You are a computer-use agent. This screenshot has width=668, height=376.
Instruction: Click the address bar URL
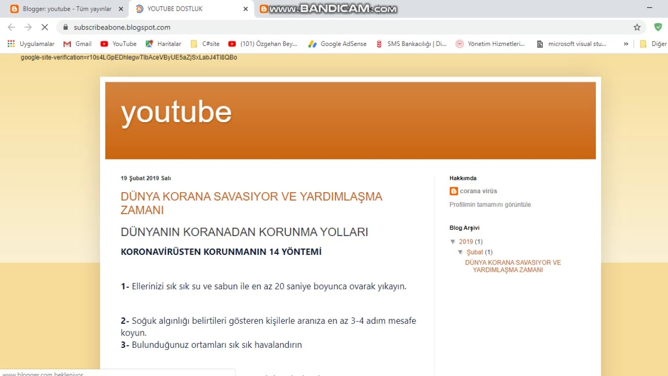coord(122,27)
